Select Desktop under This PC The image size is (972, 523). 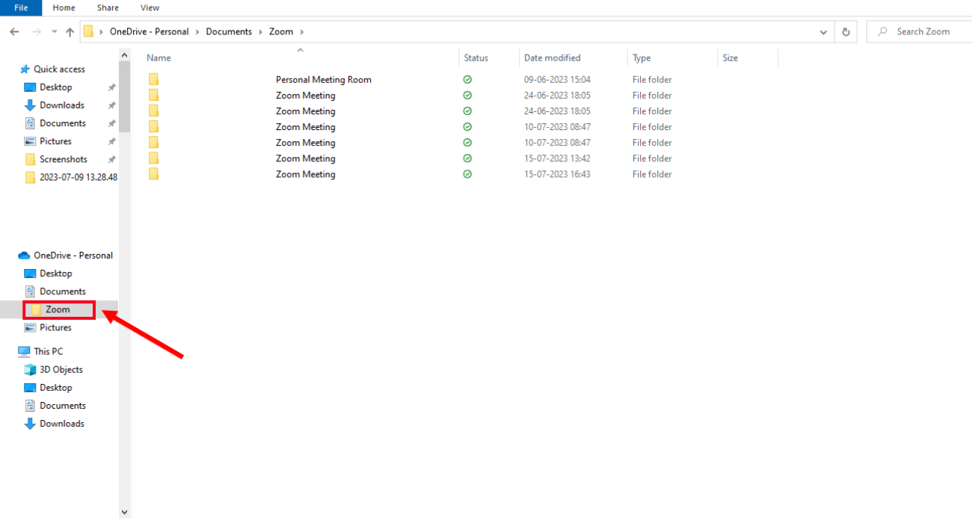[56, 388]
